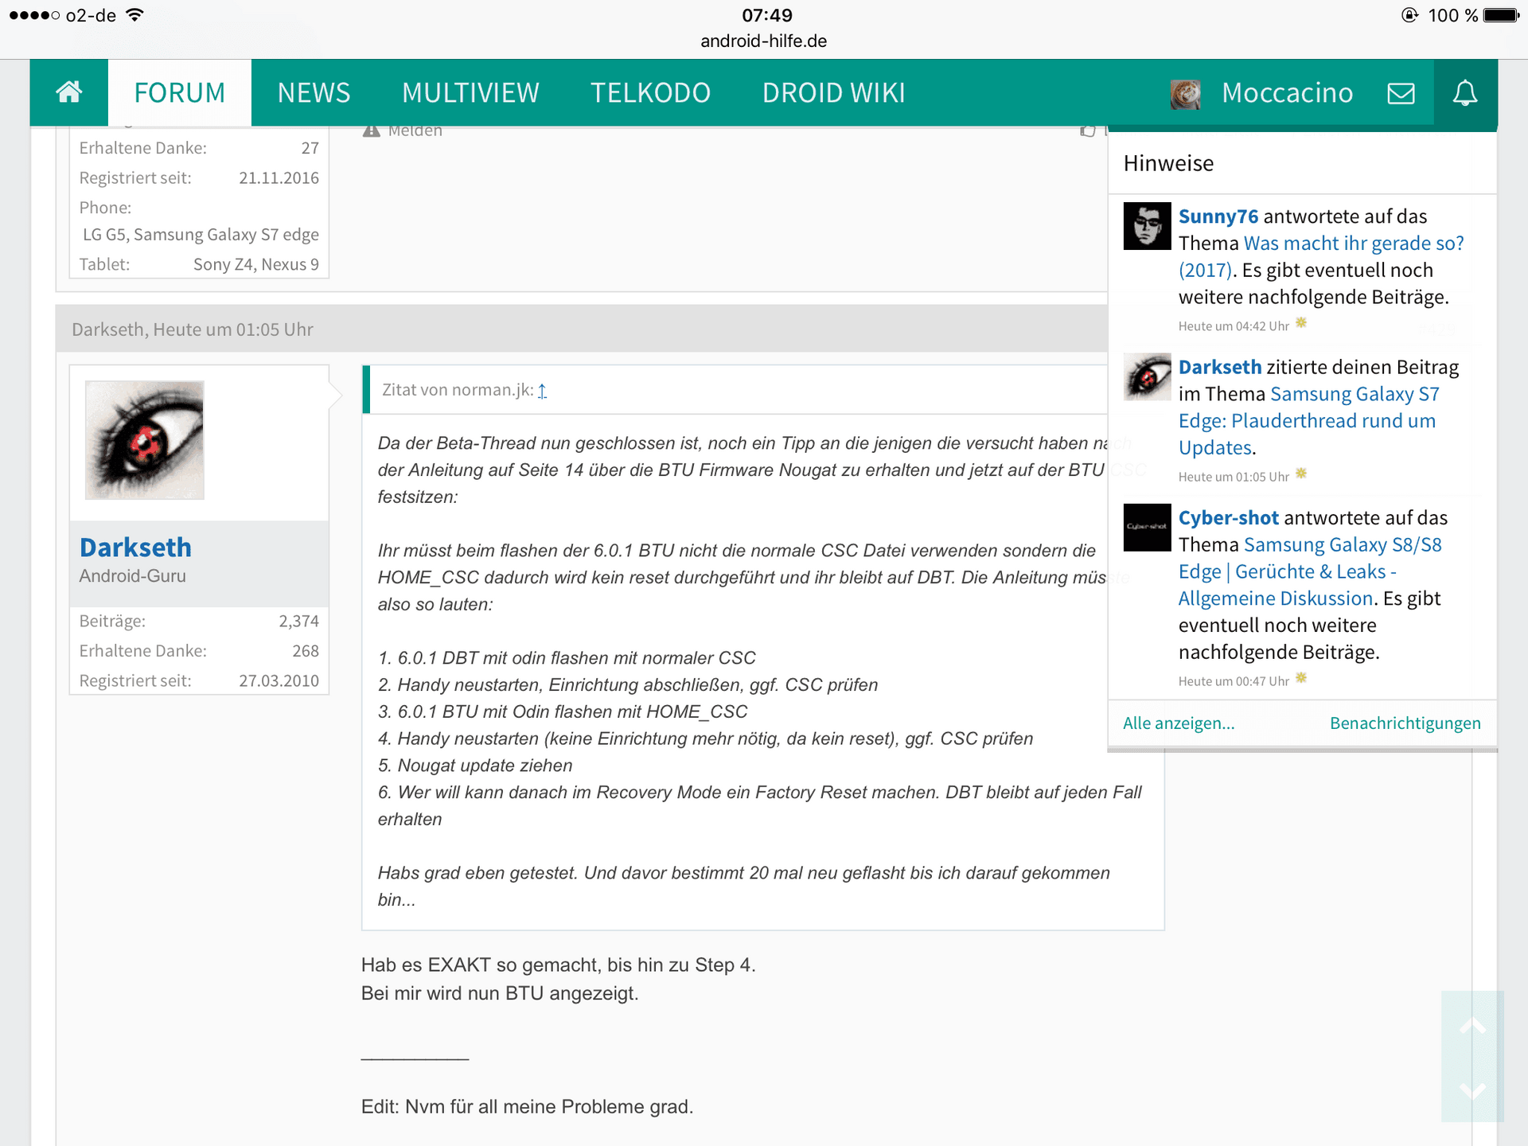1528x1146 pixels.
Task: Open thread 'Was macht ihr gerade so? (2017)'
Action: click(1353, 244)
